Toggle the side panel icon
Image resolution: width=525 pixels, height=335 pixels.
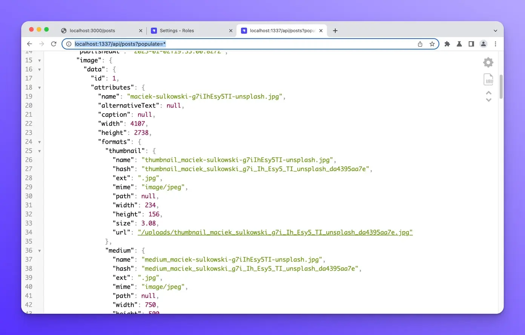pos(471,44)
